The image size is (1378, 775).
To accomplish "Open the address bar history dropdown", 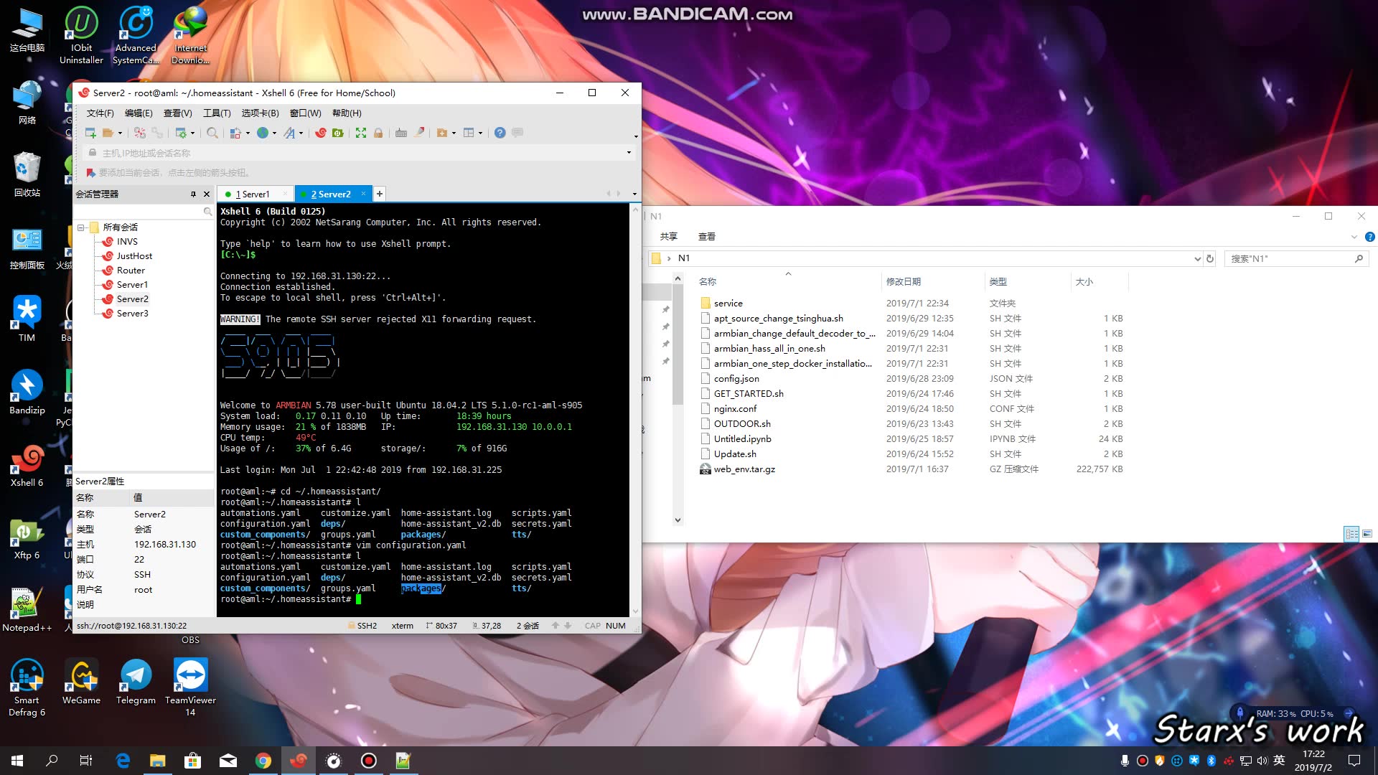I will click(627, 153).
